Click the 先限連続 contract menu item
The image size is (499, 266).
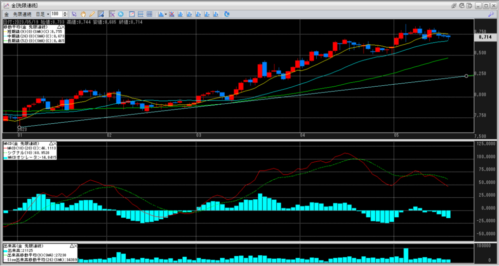(23, 14)
